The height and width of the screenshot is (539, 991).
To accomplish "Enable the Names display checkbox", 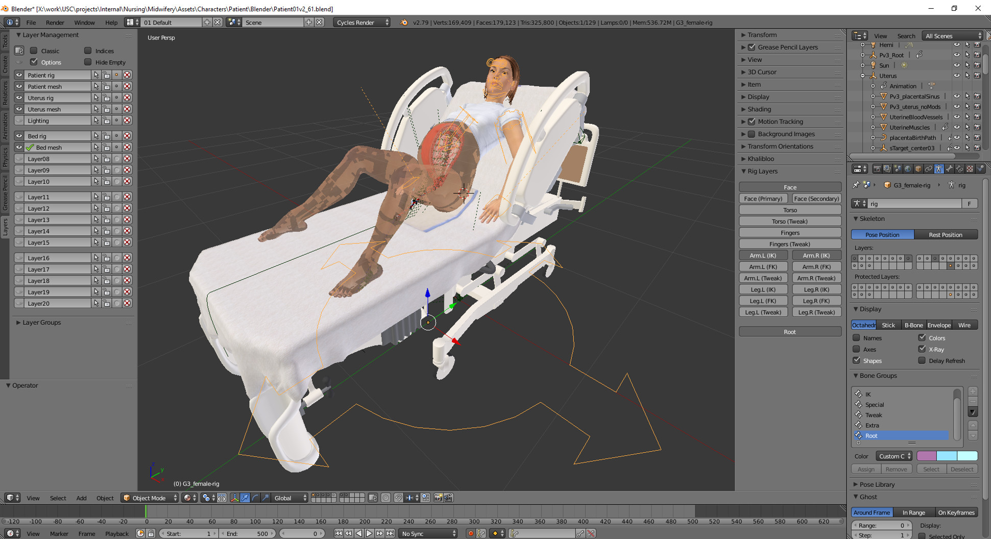I will [857, 338].
